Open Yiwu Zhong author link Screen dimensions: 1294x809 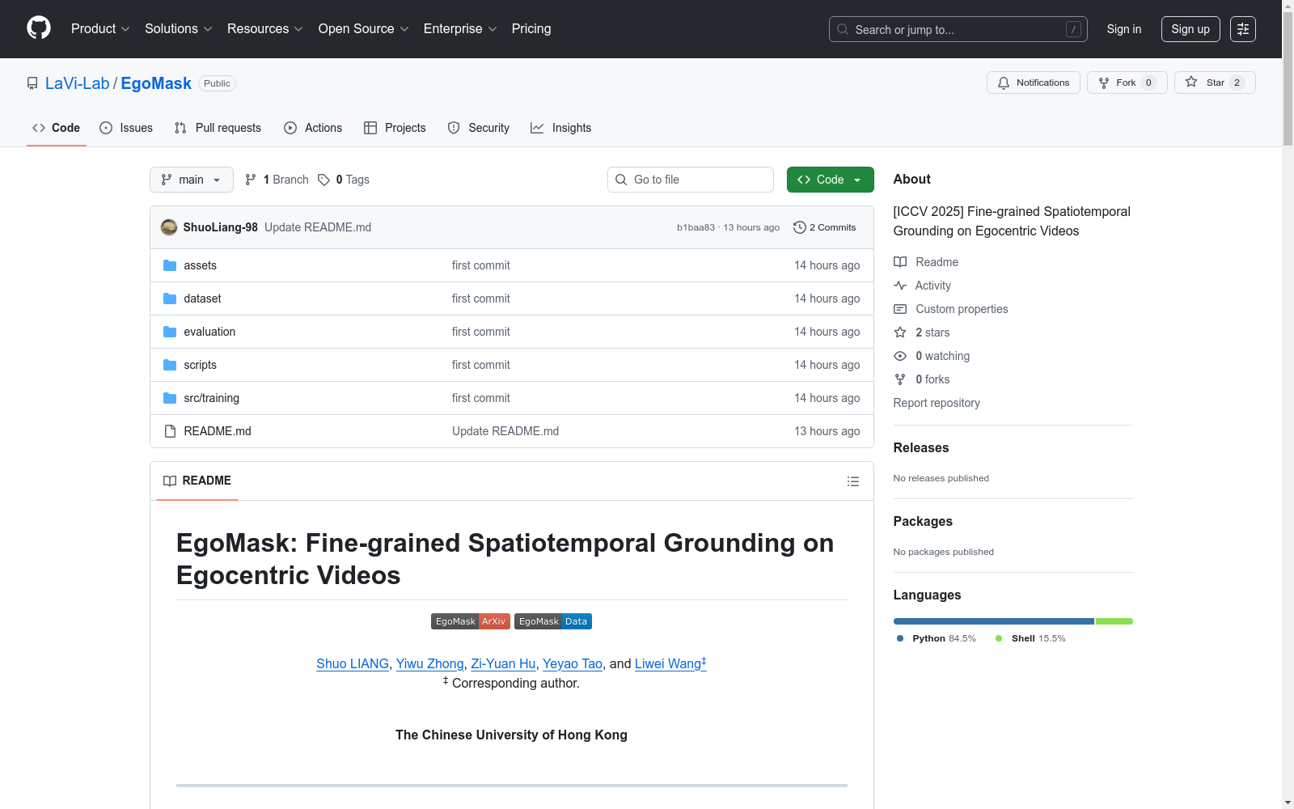[430, 663]
